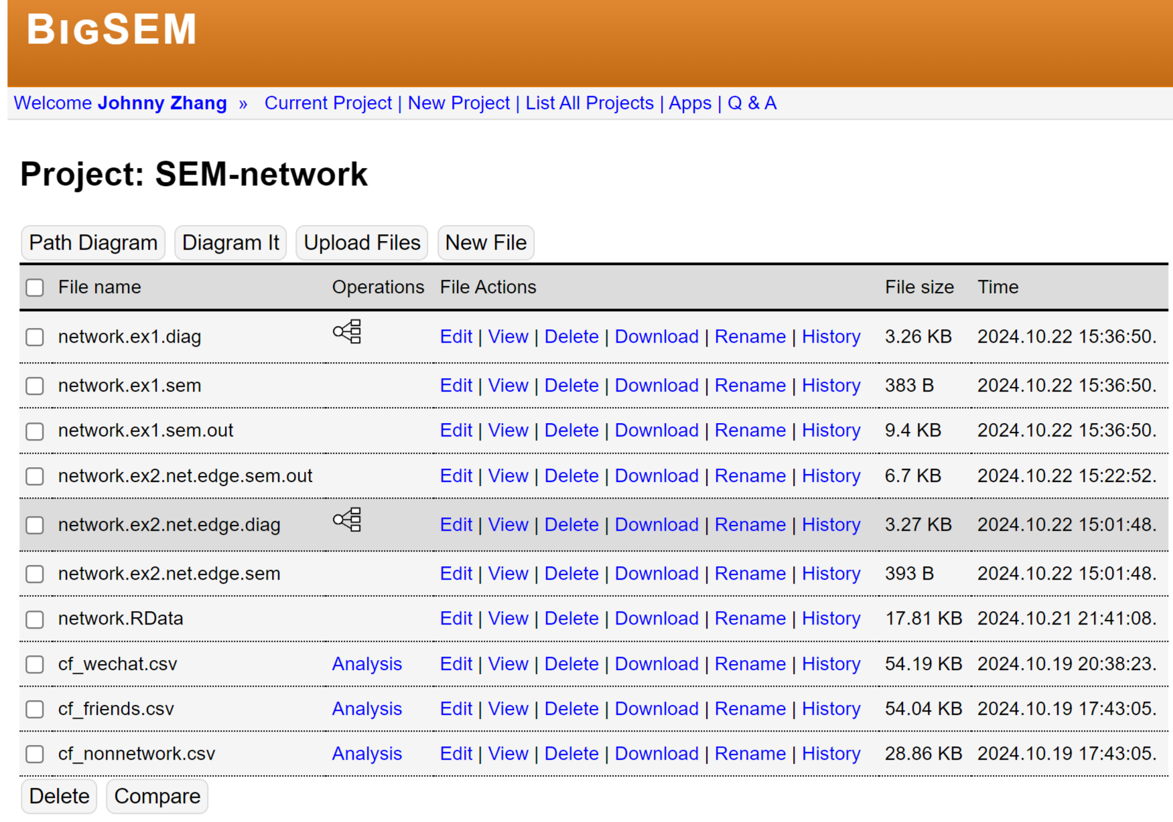This screenshot has height=822, width=1173.
Task: Check the network.ex2.net.edge.sem checkbox
Action: click(35, 574)
